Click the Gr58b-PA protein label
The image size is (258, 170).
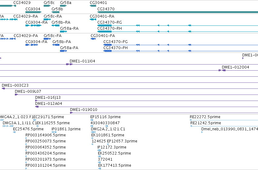tap(62, 42)
